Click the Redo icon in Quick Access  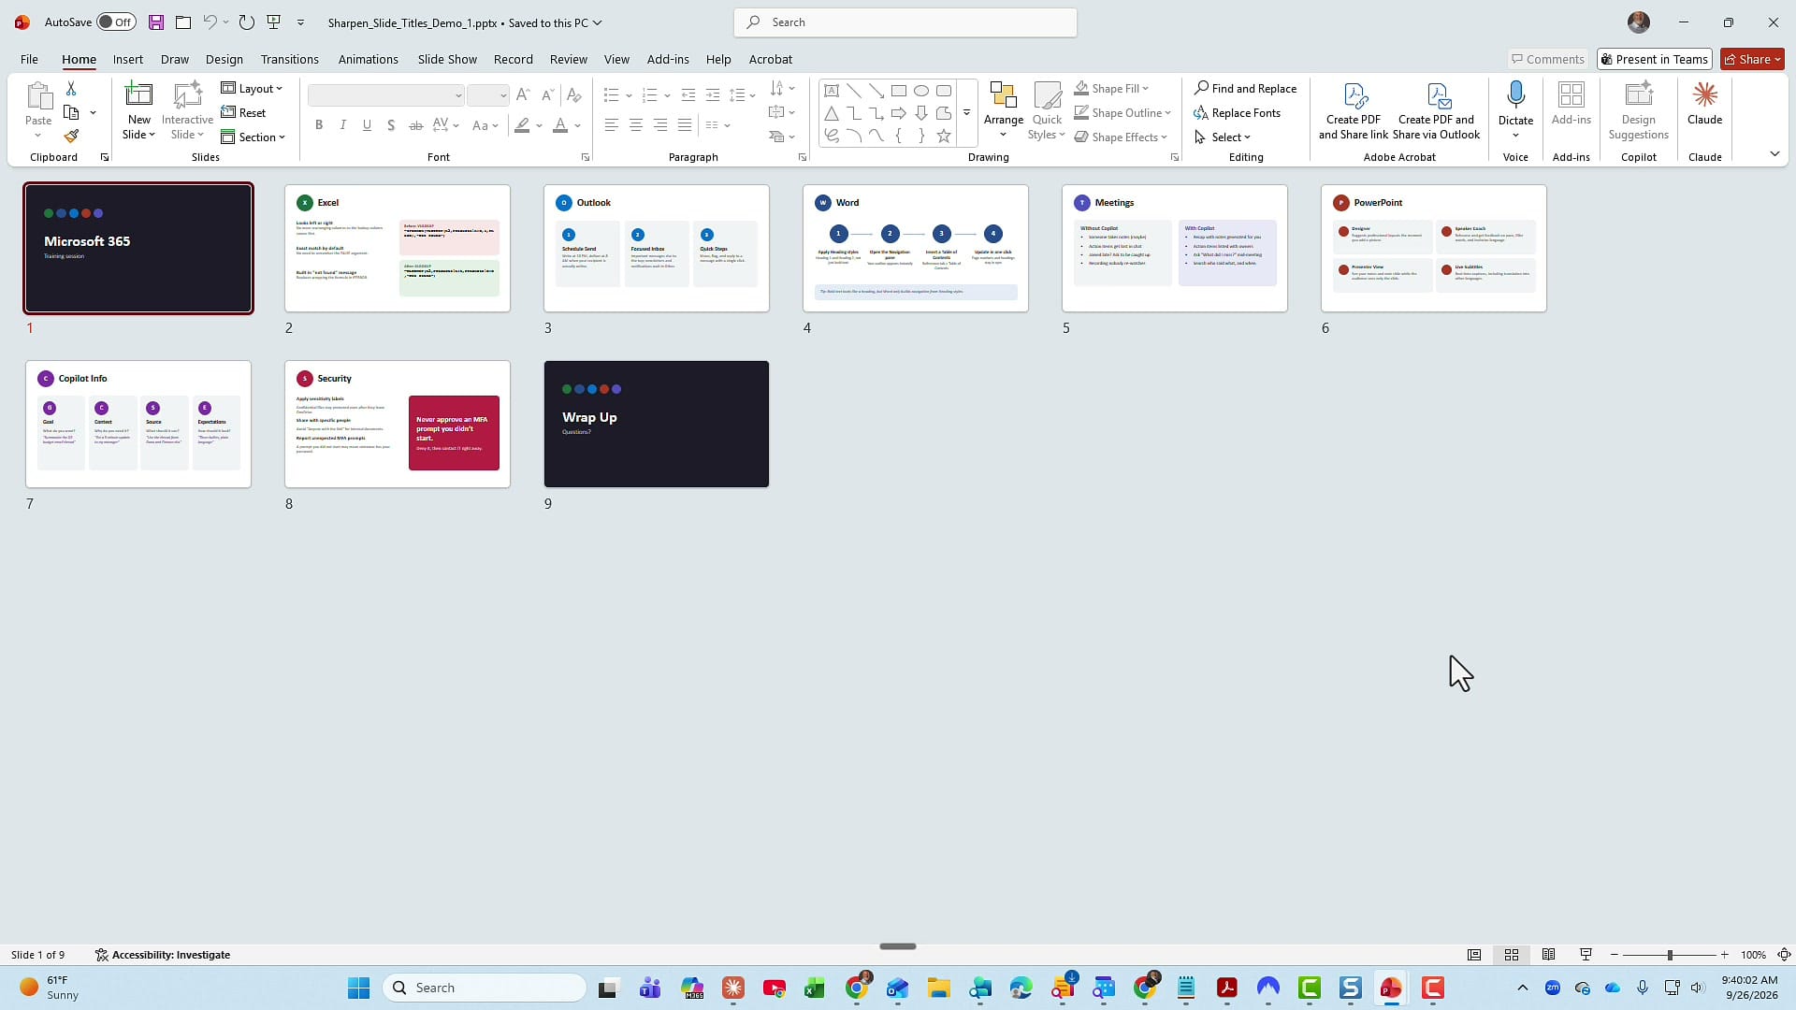coord(246,22)
